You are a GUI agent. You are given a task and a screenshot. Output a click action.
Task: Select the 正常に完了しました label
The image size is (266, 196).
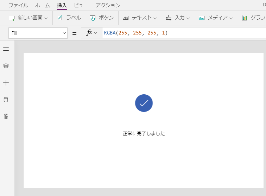[144, 134]
